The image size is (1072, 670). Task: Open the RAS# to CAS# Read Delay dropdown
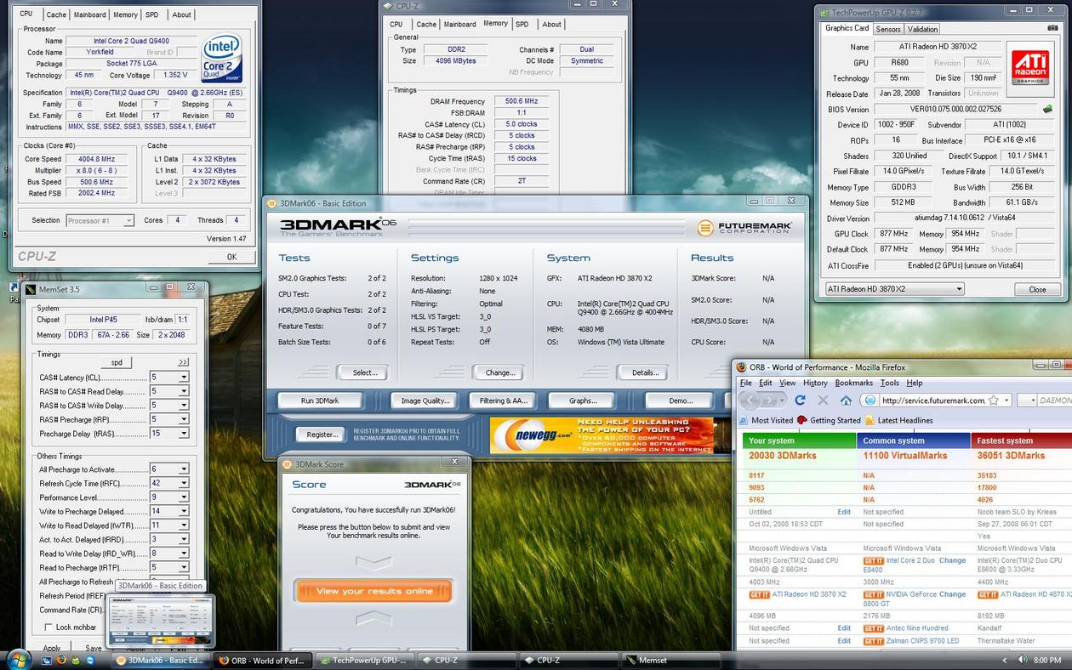click(x=183, y=392)
